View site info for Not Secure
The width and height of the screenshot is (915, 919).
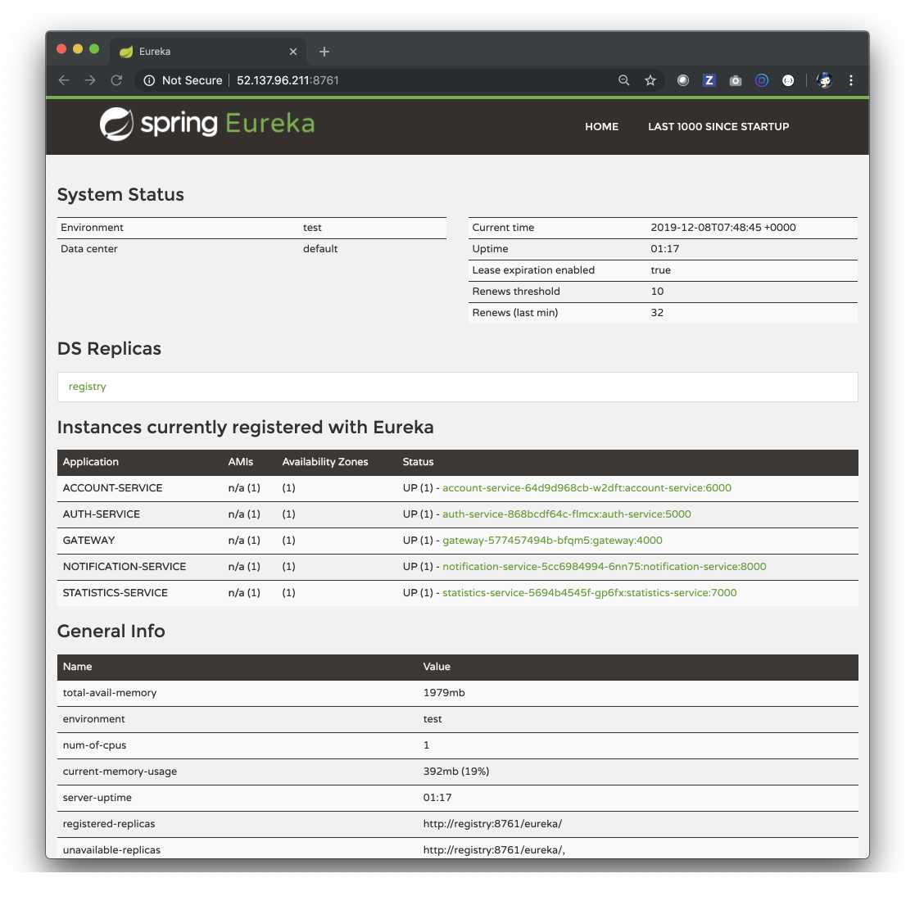(149, 80)
